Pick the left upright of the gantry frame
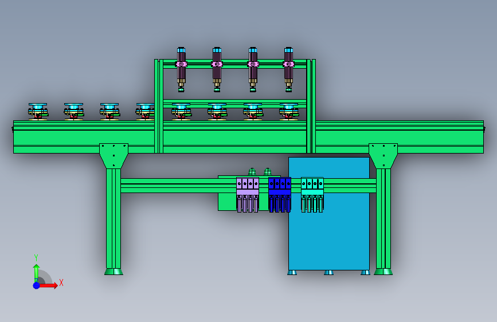This screenshot has width=497, height=322. tap(159, 106)
